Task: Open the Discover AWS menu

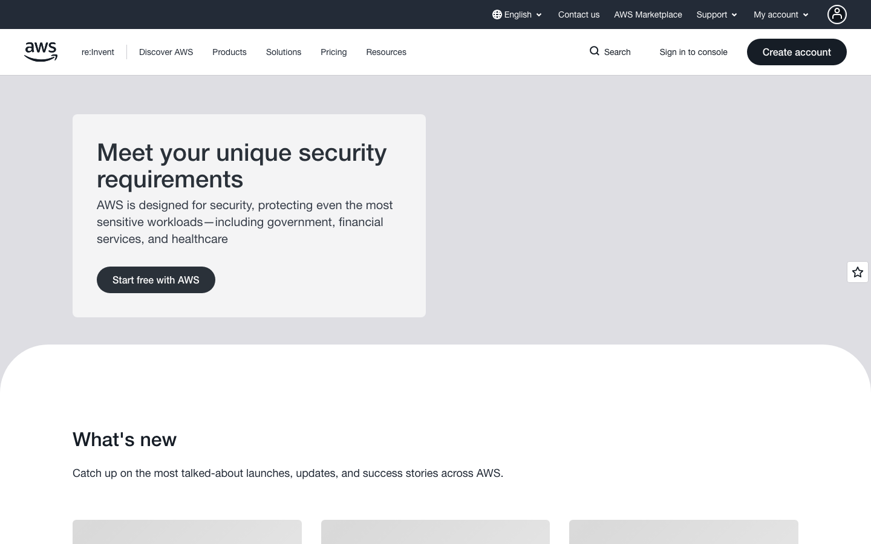Action: [x=166, y=52]
